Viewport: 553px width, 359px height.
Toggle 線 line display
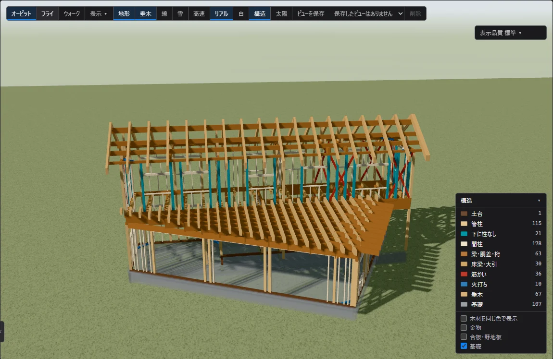[164, 14]
